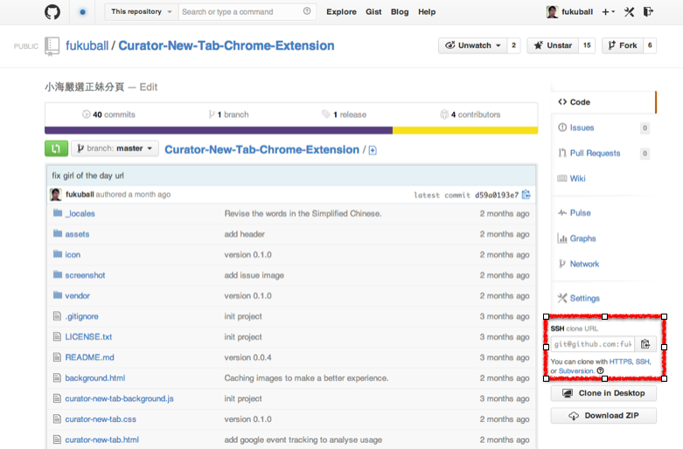
Task: Click the green compare and review button
Action: pyautogui.click(x=56, y=149)
